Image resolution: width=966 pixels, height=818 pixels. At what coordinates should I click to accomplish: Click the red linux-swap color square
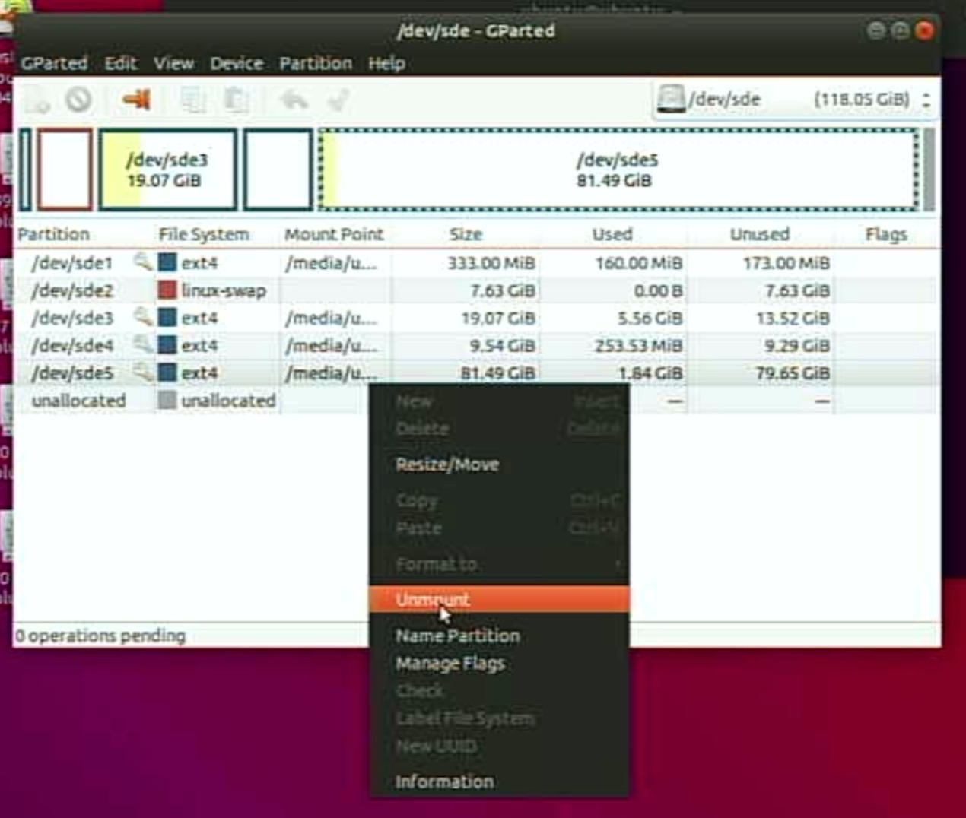coord(167,290)
